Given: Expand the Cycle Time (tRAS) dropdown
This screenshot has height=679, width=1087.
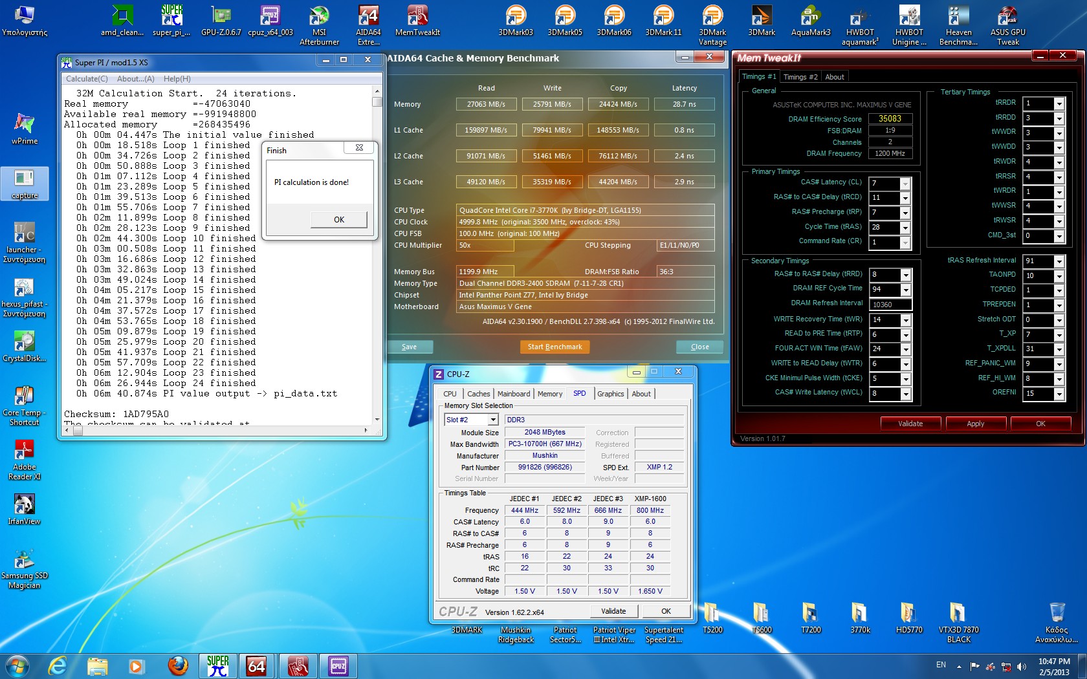Looking at the screenshot, I should (x=905, y=228).
